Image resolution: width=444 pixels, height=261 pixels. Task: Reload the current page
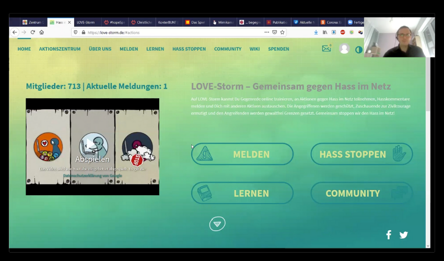(33, 32)
